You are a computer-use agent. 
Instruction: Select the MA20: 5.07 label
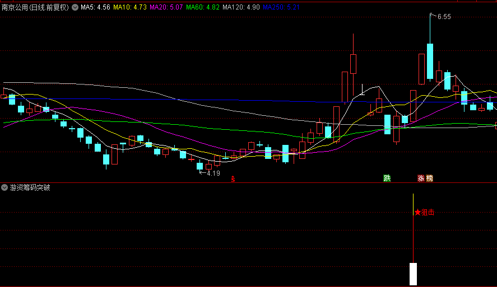click(x=166, y=7)
